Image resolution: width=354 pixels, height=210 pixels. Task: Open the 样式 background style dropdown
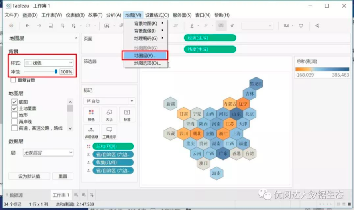pos(48,63)
